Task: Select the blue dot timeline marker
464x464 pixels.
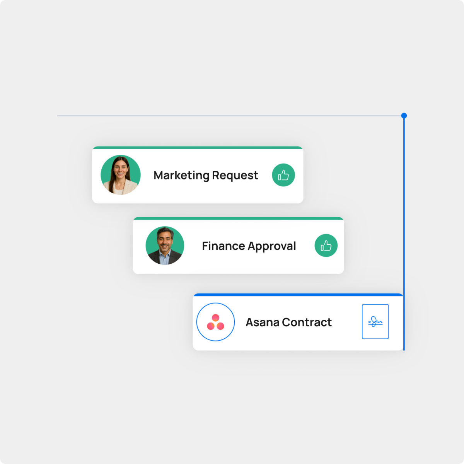Action: pyautogui.click(x=404, y=116)
